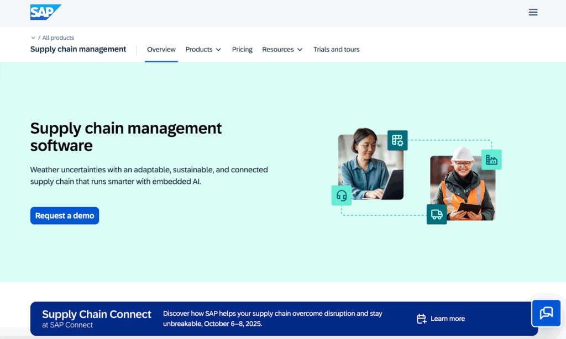The height and width of the screenshot is (339, 566).
Task: Click the SAP logo
Action: tap(45, 12)
